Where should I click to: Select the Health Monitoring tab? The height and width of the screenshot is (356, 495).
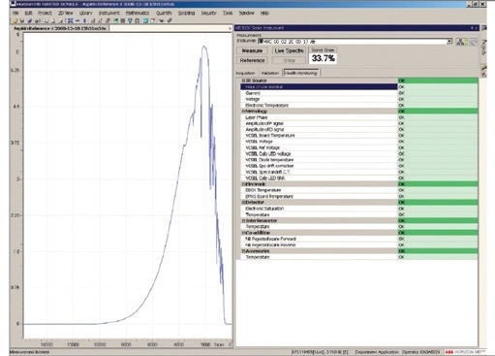(301, 73)
